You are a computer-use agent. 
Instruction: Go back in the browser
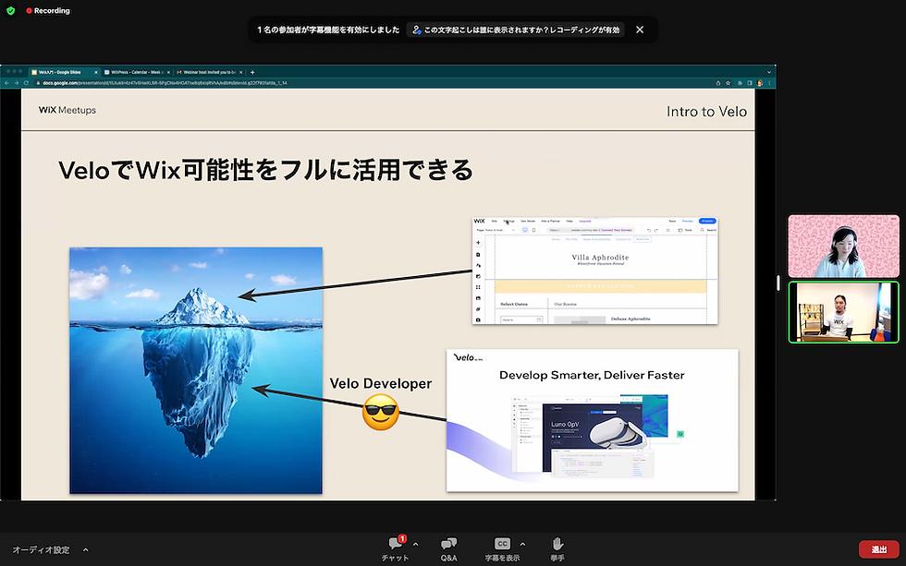[x=6, y=83]
